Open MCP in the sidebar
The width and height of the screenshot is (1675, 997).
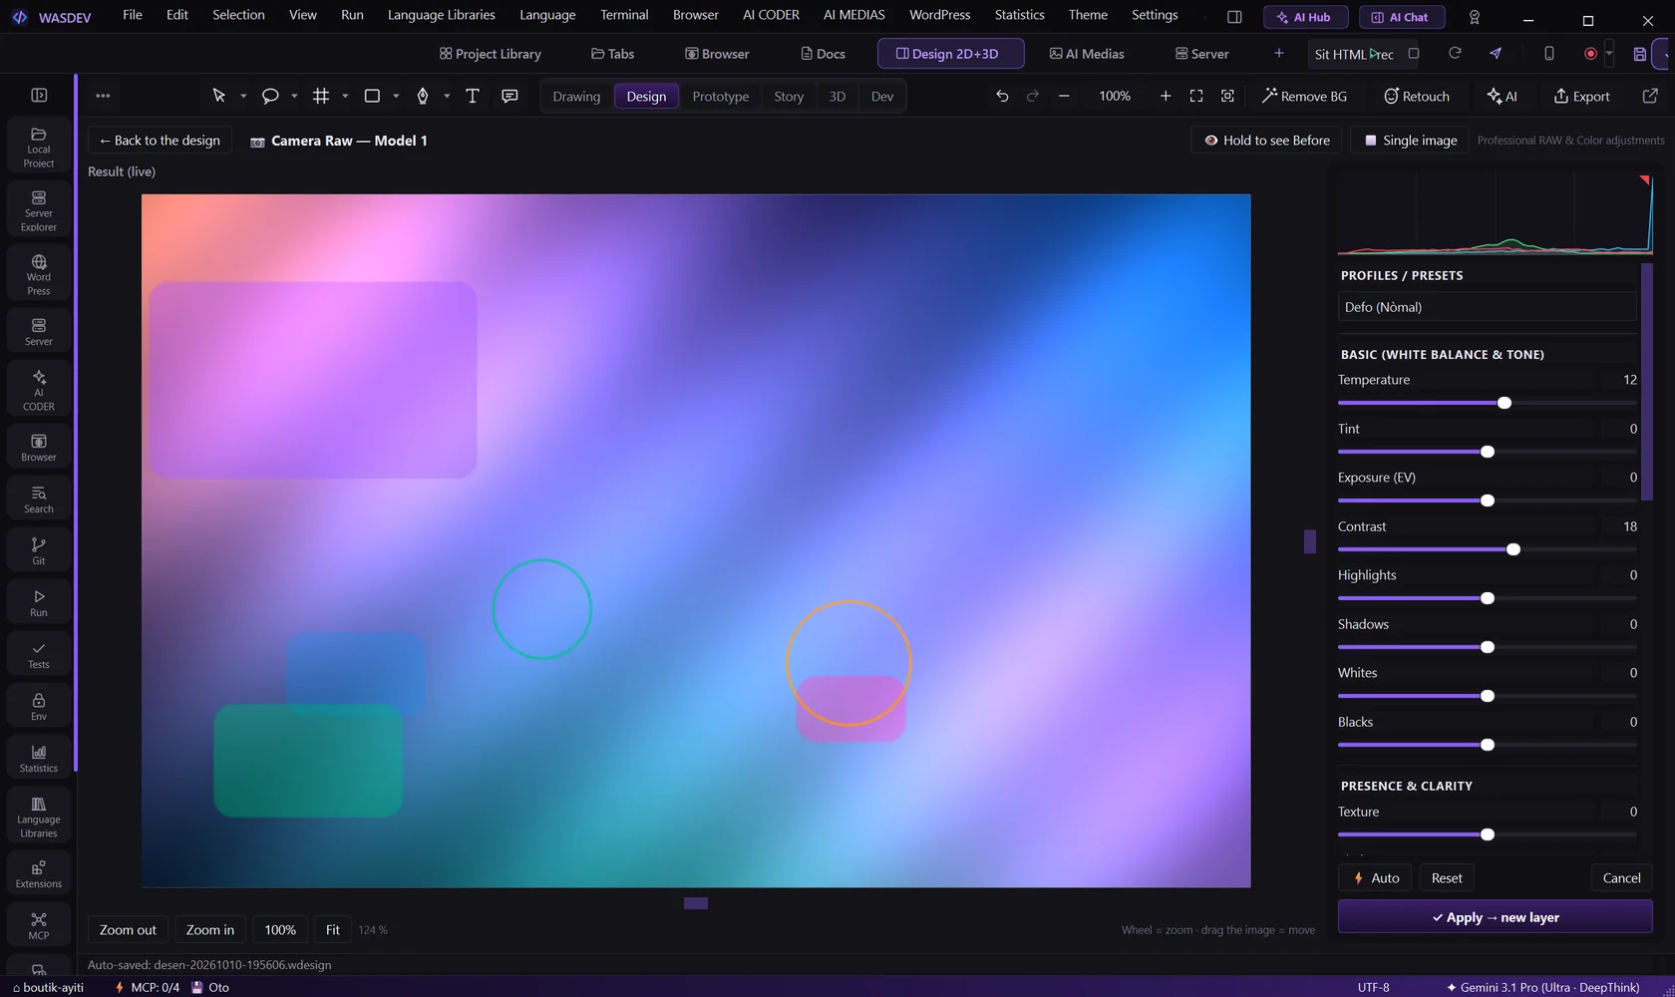pos(39,925)
